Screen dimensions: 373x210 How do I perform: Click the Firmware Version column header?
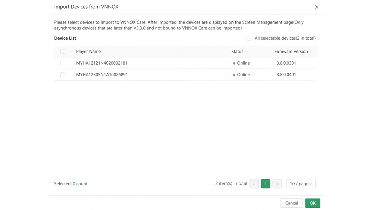pos(291,52)
